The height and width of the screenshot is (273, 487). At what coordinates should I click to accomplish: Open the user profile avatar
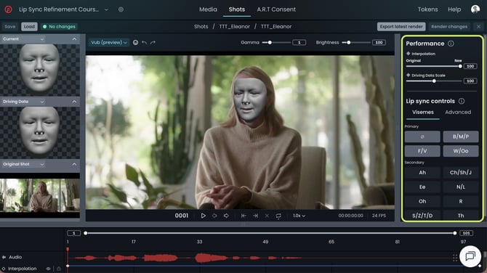pos(475,9)
